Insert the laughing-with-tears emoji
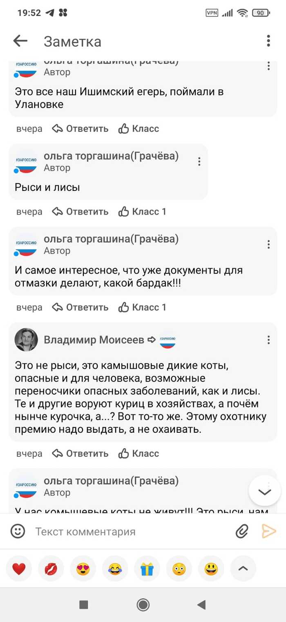This screenshot has width=286, height=622. (115, 568)
